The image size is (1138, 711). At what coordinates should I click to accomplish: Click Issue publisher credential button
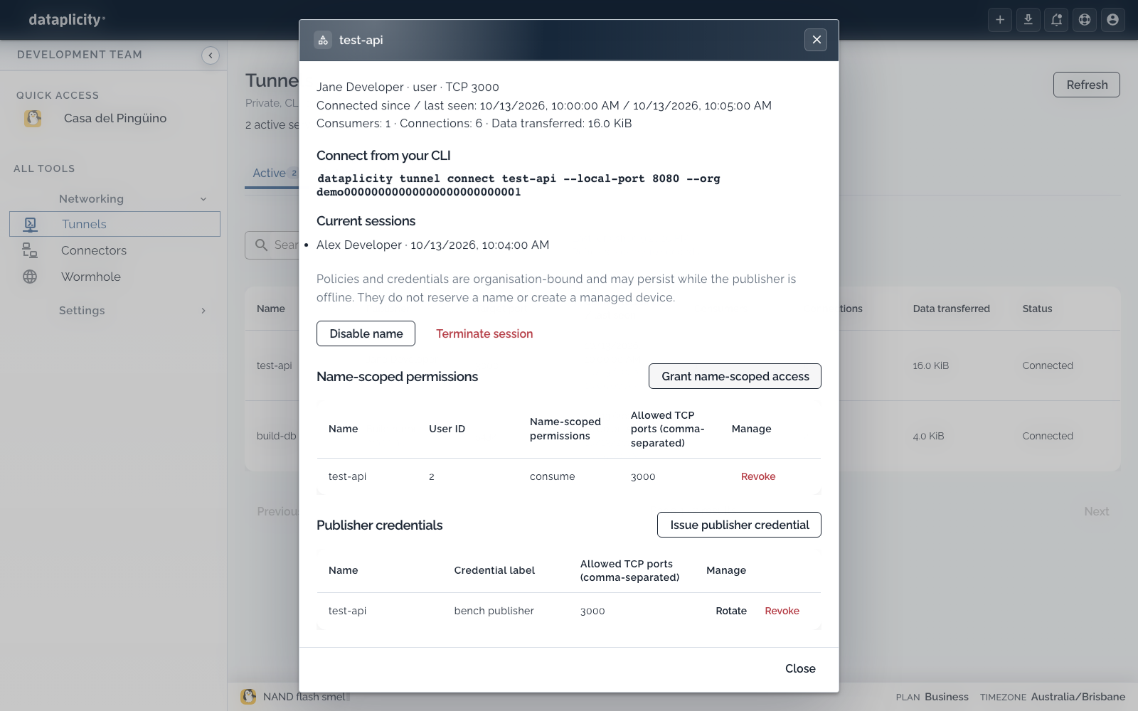click(x=739, y=525)
